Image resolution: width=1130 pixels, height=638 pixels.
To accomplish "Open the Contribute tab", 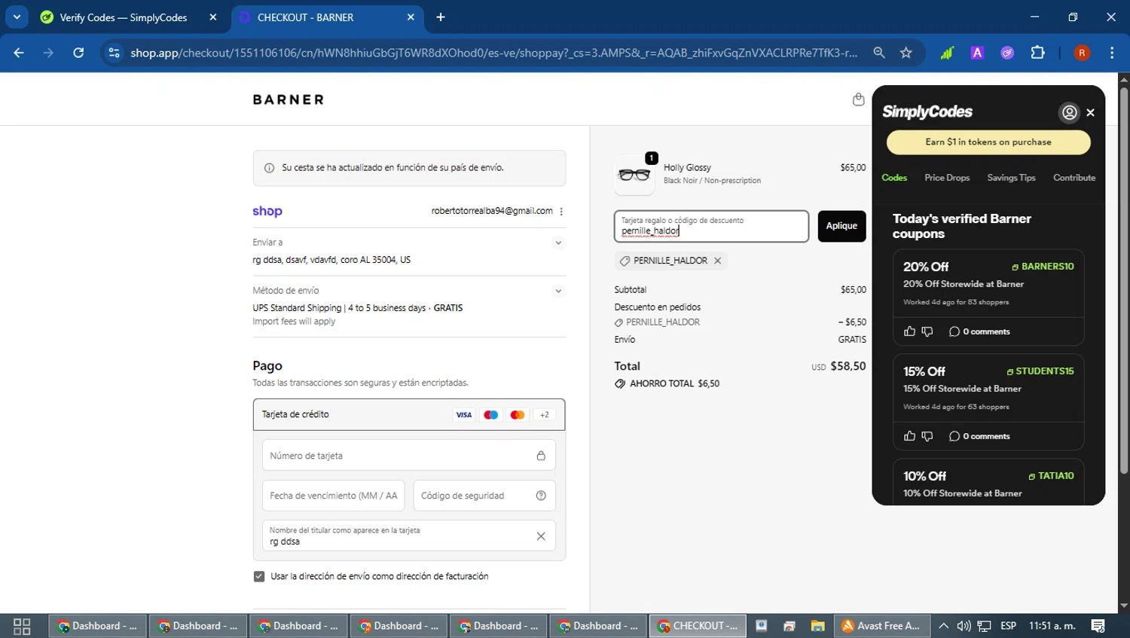I will pos(1074,178).
